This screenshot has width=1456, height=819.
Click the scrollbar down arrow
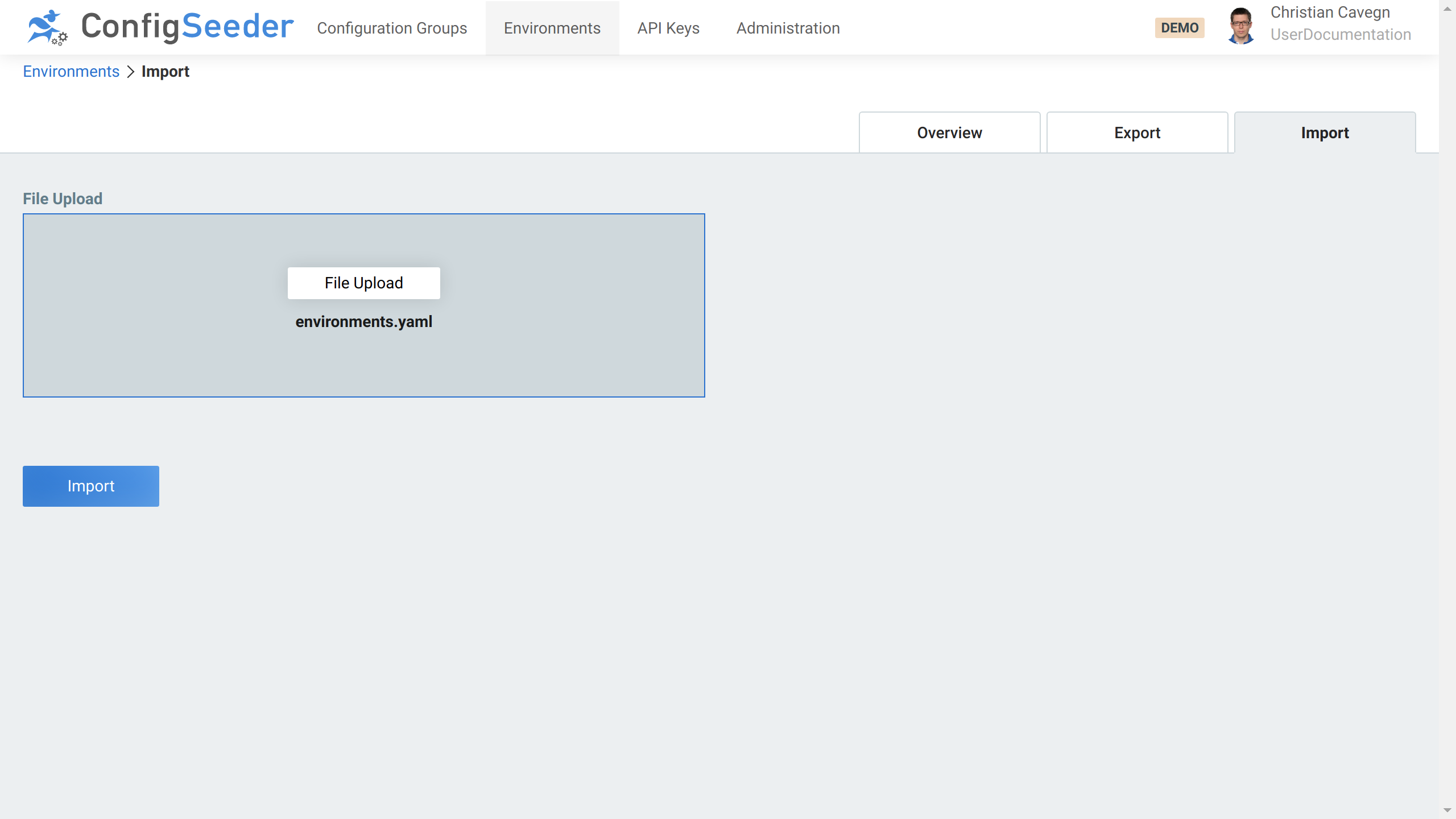point(1447,811)
